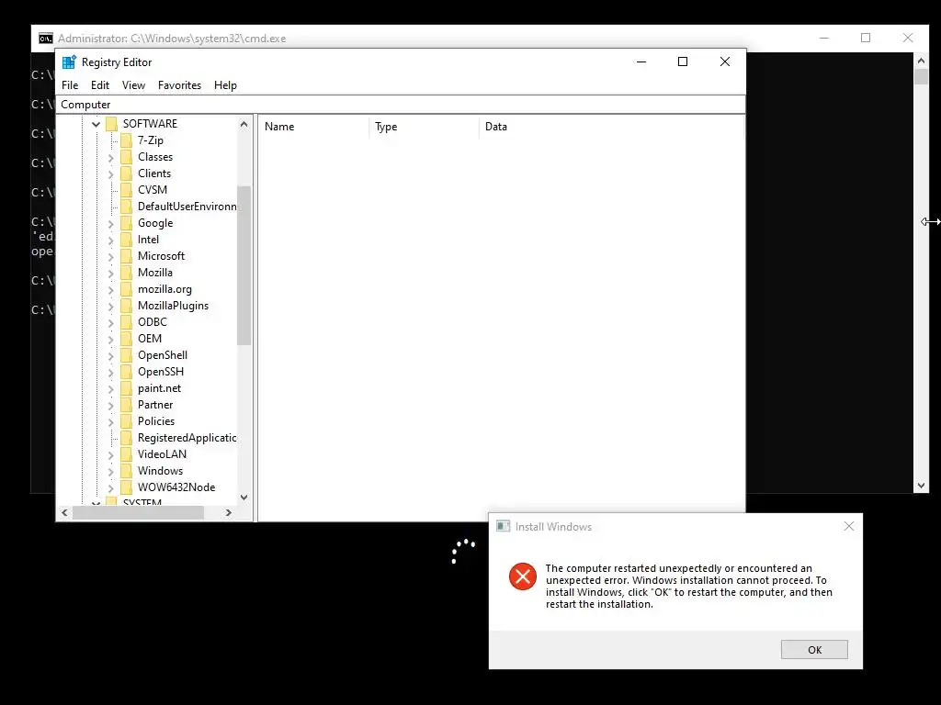This screenshot has height=705, width=941.
Task: Collapse the SOFTWARE key
Action: 96,124
